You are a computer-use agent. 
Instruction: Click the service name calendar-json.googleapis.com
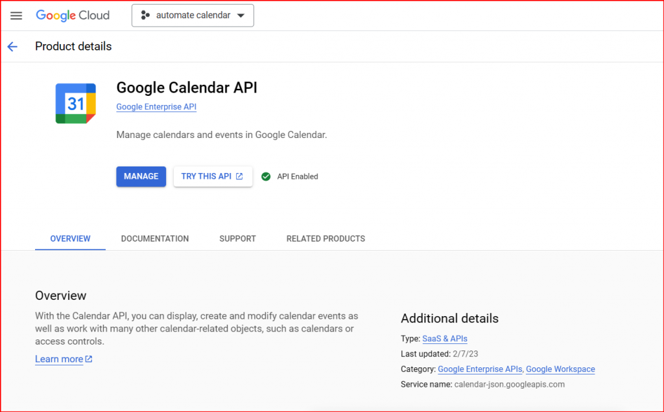tap(510, 385)
